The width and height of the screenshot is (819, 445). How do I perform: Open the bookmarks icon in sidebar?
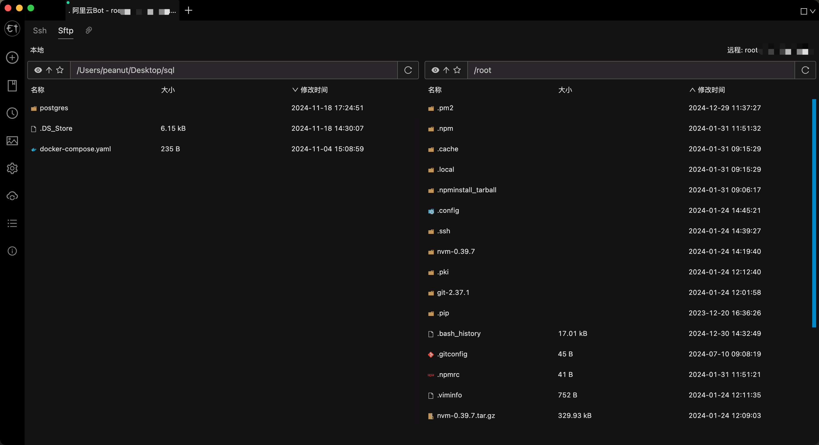(x=12, y=85)
